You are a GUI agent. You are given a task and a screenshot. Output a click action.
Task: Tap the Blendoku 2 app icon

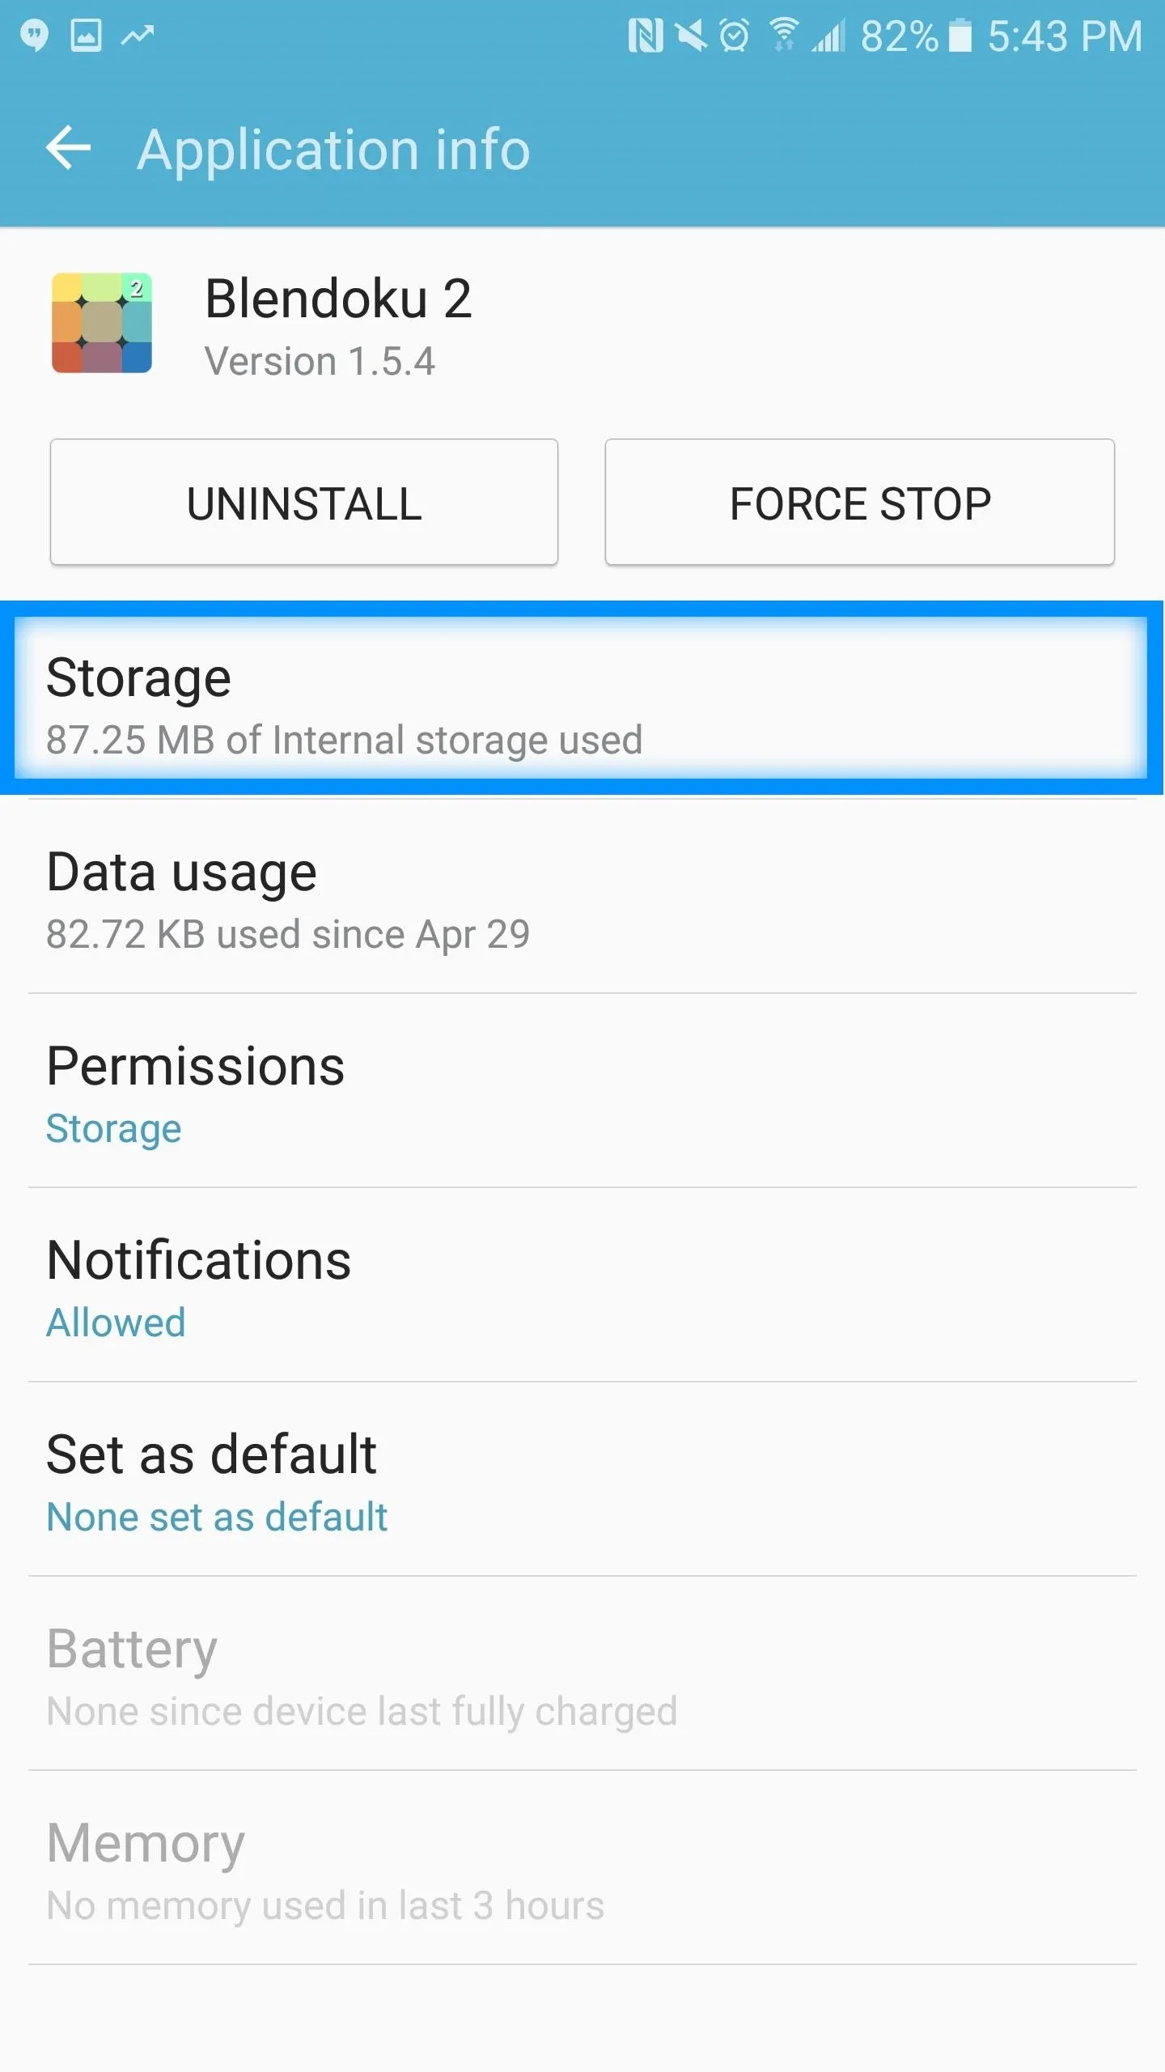(102, 323)
